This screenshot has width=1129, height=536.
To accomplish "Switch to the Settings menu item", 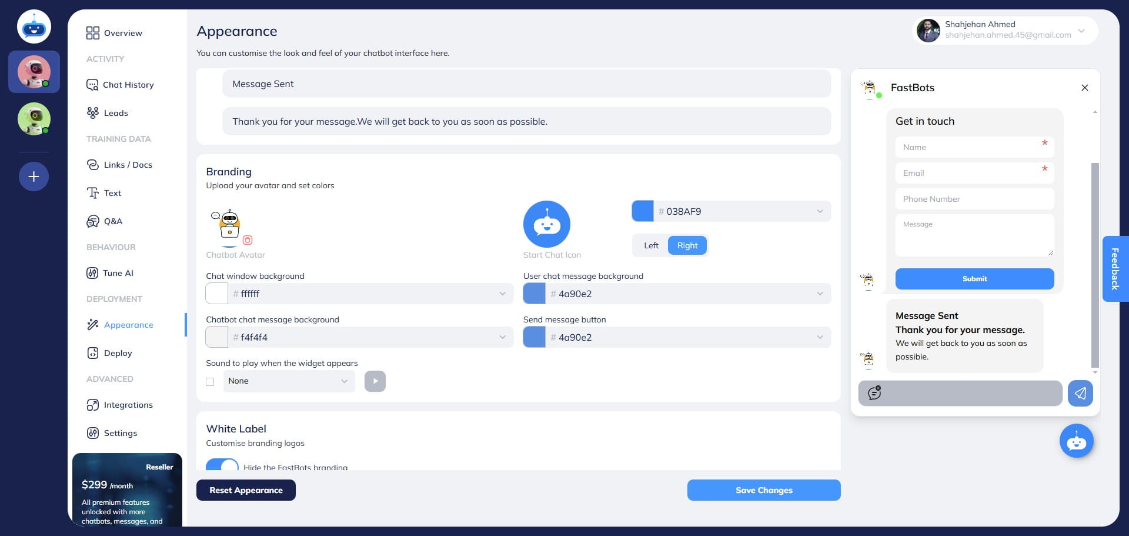I will (120, 433).
